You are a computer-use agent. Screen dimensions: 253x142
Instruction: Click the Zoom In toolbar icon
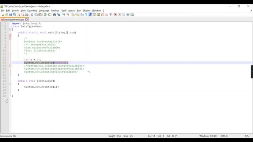click(64, 15)
